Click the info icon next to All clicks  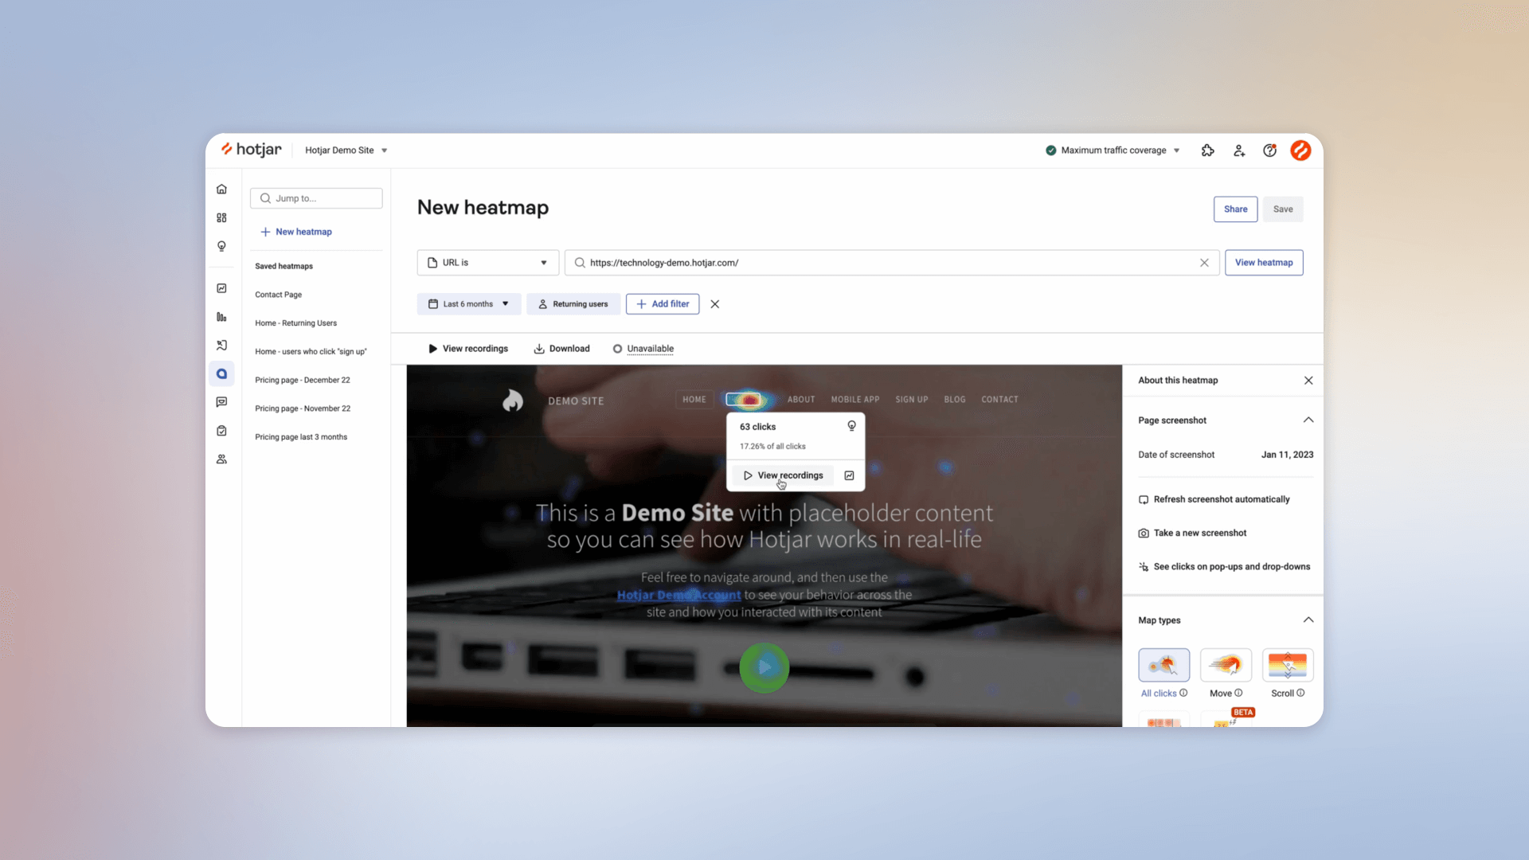[1183, 693]
